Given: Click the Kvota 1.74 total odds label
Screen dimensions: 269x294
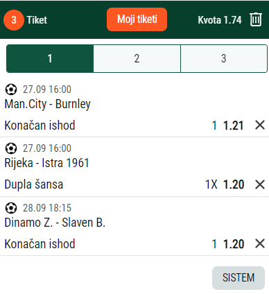Looking at the screenshot, I should pos(220,20).
